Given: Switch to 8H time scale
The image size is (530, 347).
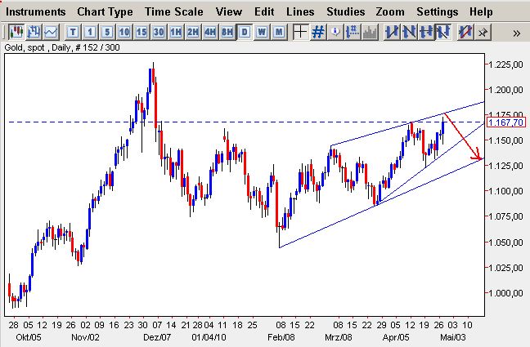Looking at the screenshot, I should 227,33.
